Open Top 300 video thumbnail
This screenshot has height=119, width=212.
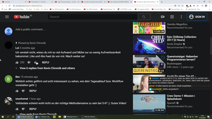tap(149, 28)
